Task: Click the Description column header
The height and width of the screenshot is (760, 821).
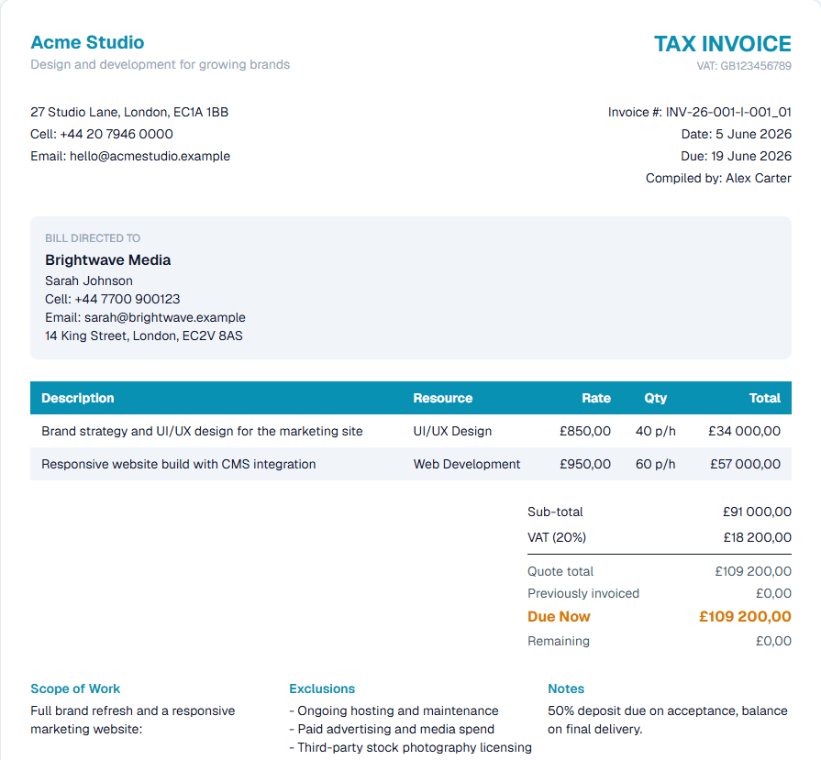Action: [x=77, y=398]
